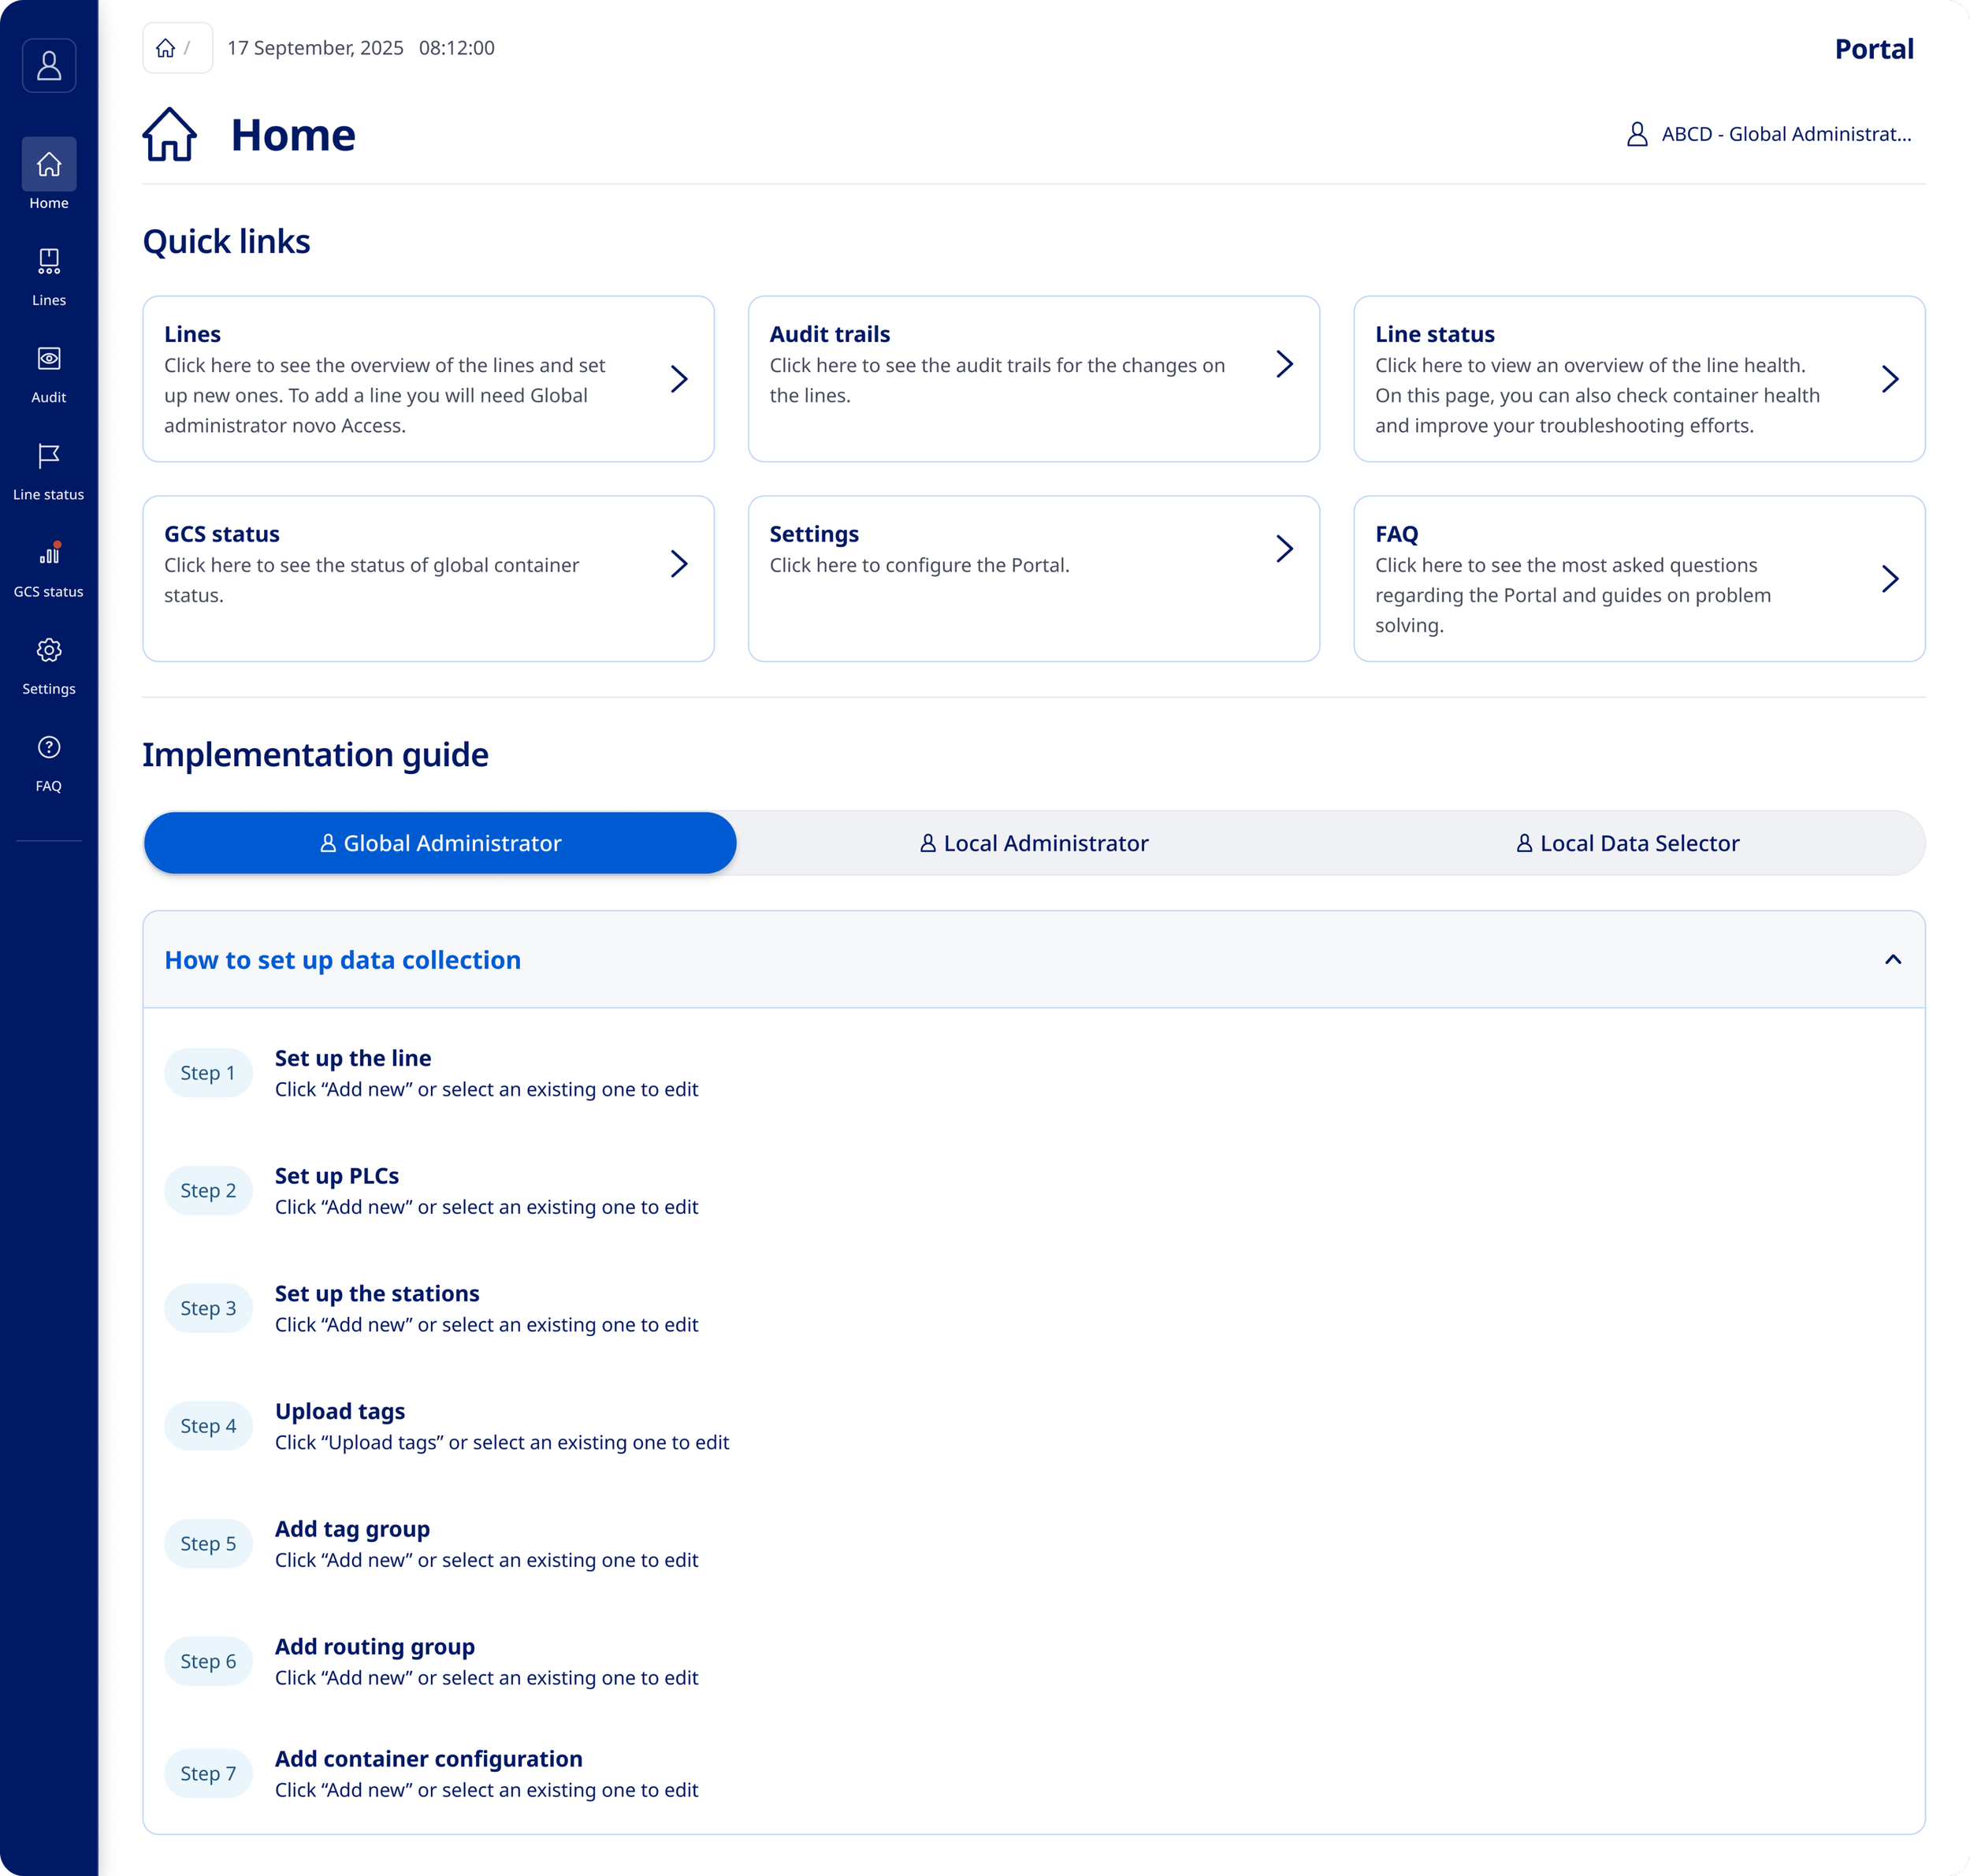Screen dimensions: 1970x1876
Task: Click the user profile icon in sidebar
Action: click(49, 66)
